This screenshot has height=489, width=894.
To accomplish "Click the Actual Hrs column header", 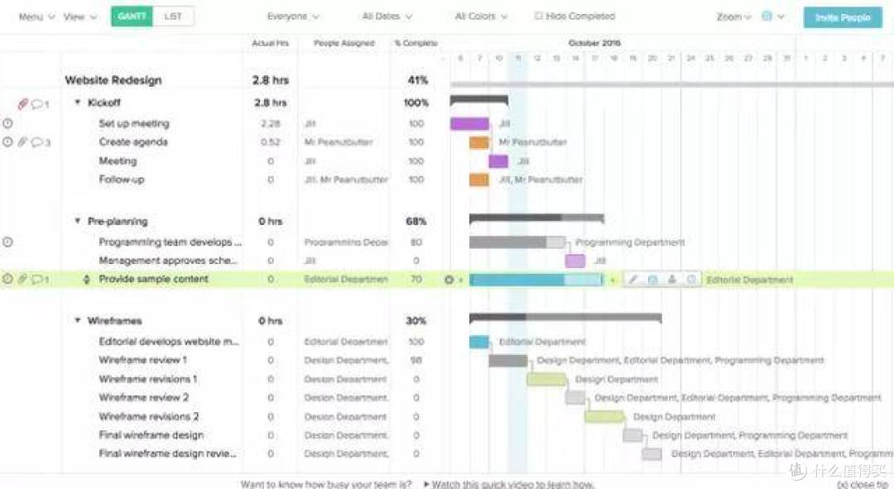I will pyautogui.click(x=270, y=43).
